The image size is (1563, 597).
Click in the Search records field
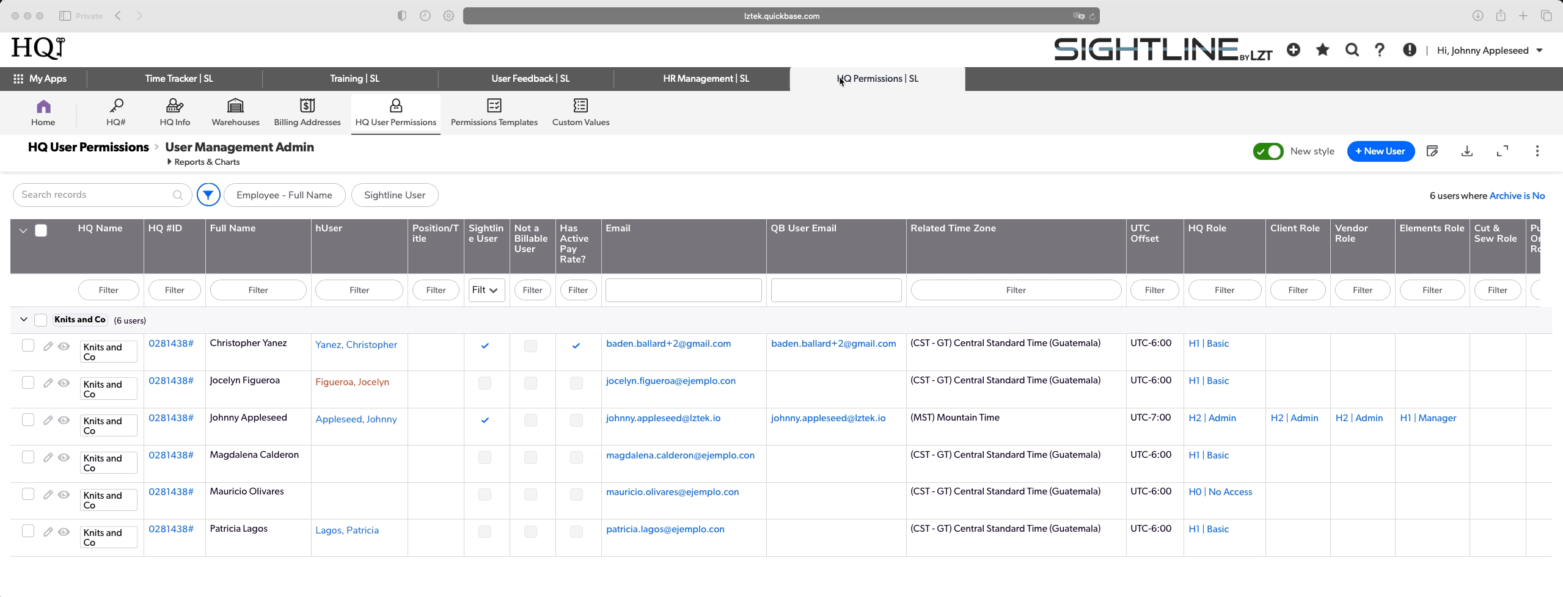coord(95,195)
